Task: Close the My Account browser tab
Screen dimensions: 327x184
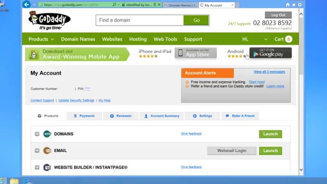Action: pos(232,5)
